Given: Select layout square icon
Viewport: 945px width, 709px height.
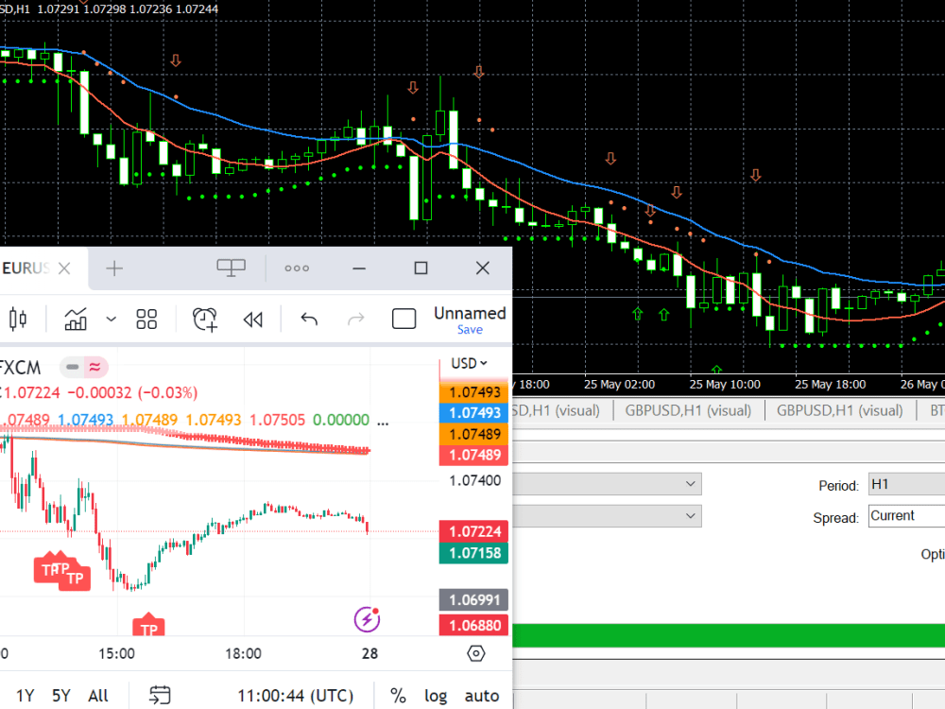Looking at the screenshot, I should tap(404, 319).
